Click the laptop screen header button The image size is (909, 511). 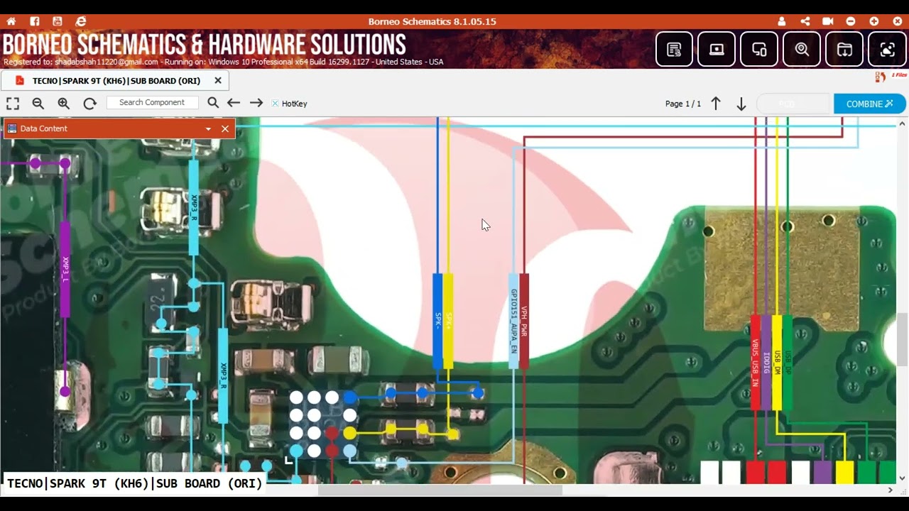717,50
